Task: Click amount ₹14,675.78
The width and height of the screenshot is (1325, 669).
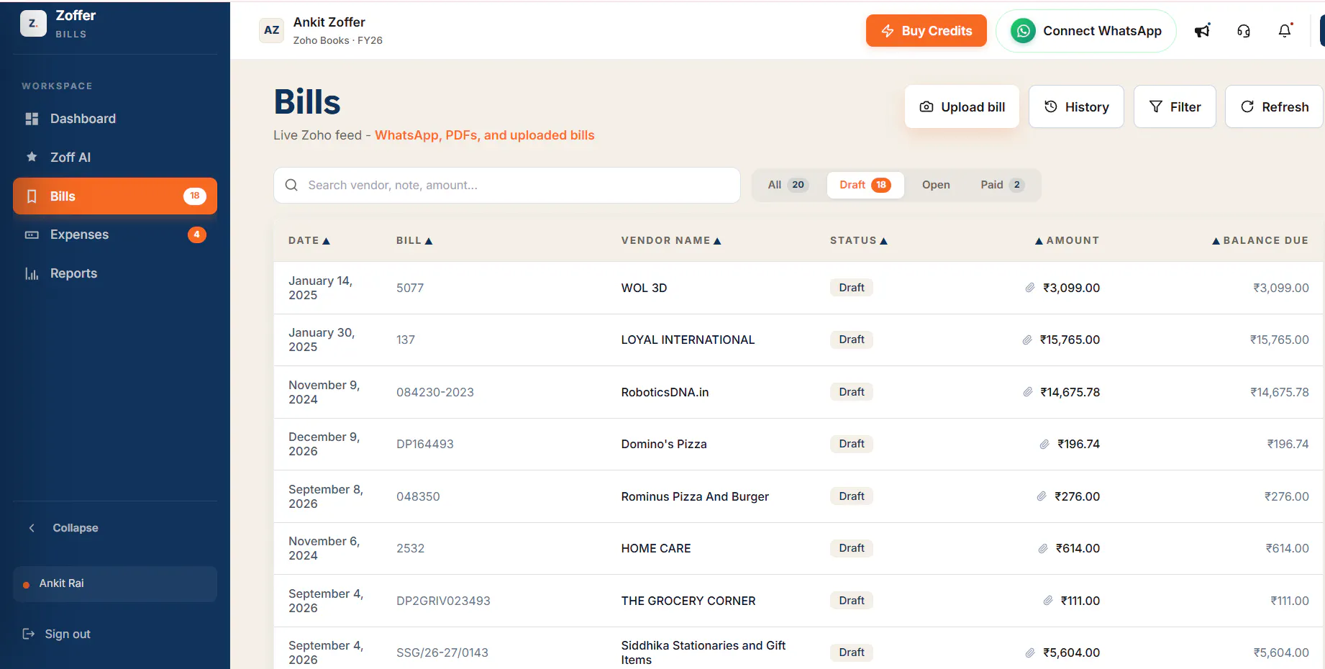Action: click(x=1070, y=392)
